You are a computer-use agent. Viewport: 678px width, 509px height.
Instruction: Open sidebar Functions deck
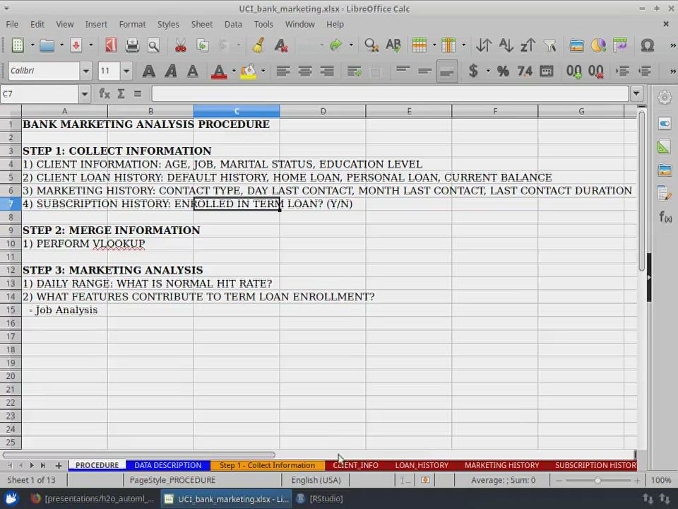665,216
